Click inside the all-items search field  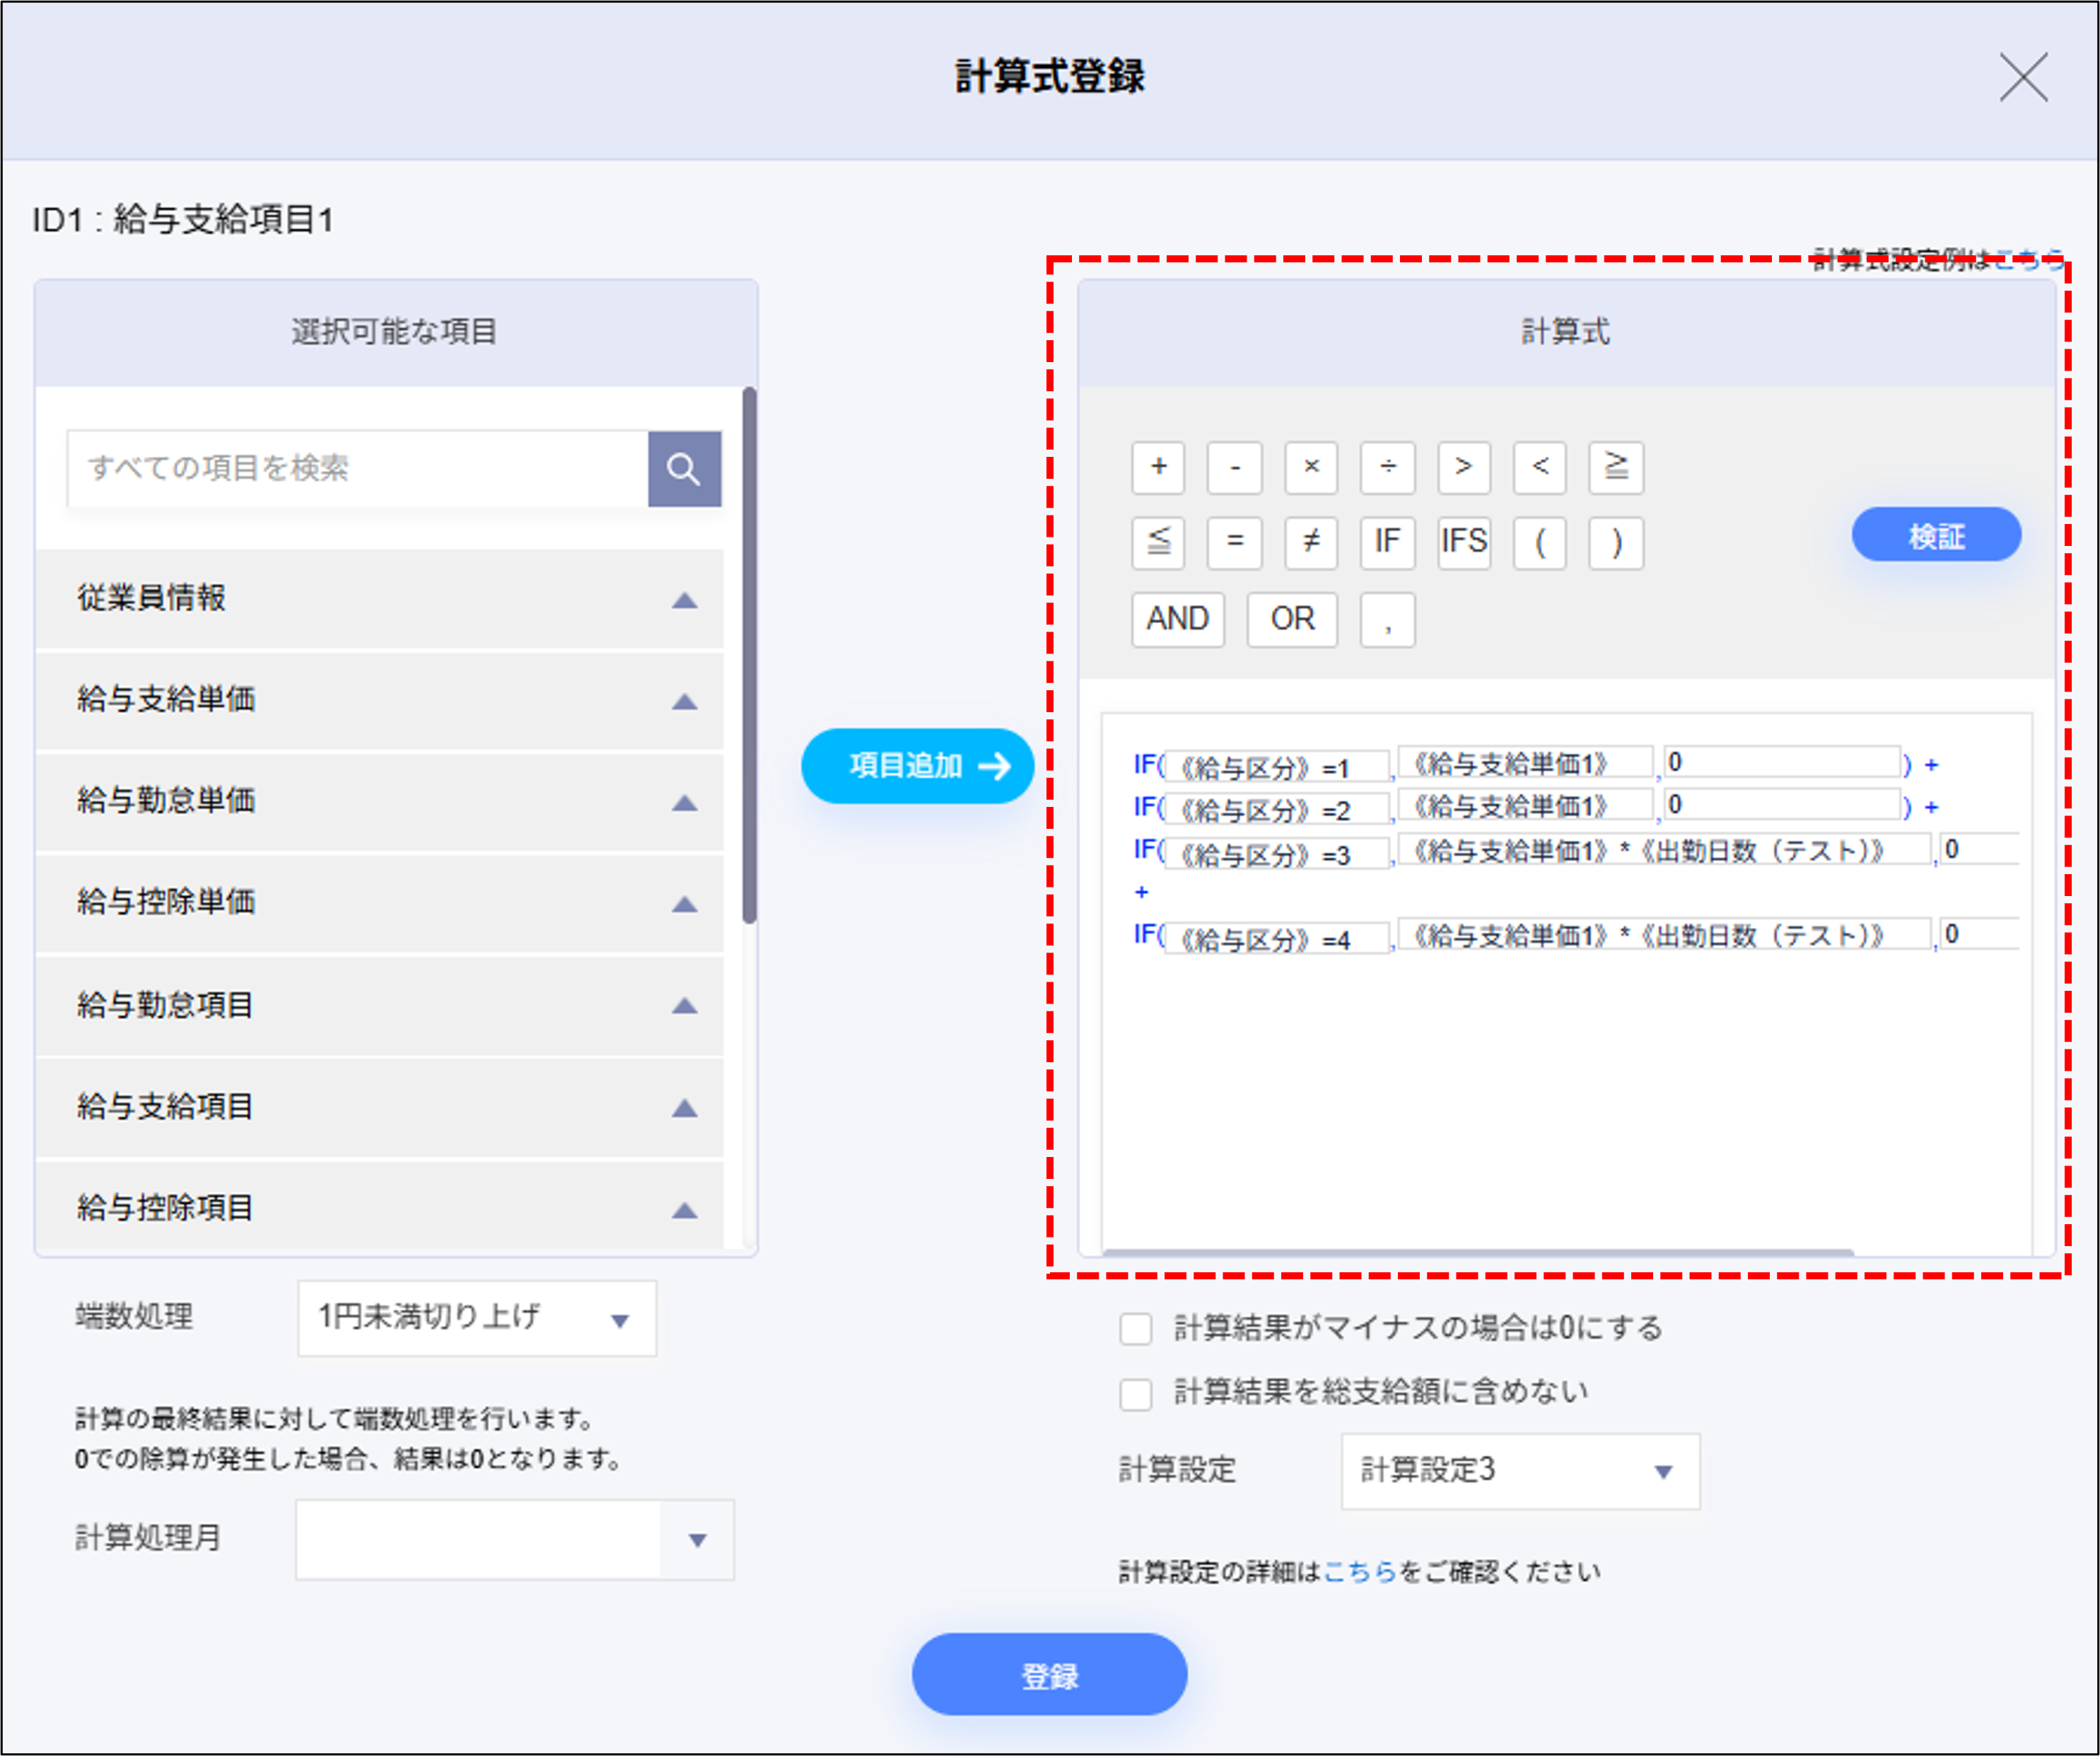pos(355,468)
